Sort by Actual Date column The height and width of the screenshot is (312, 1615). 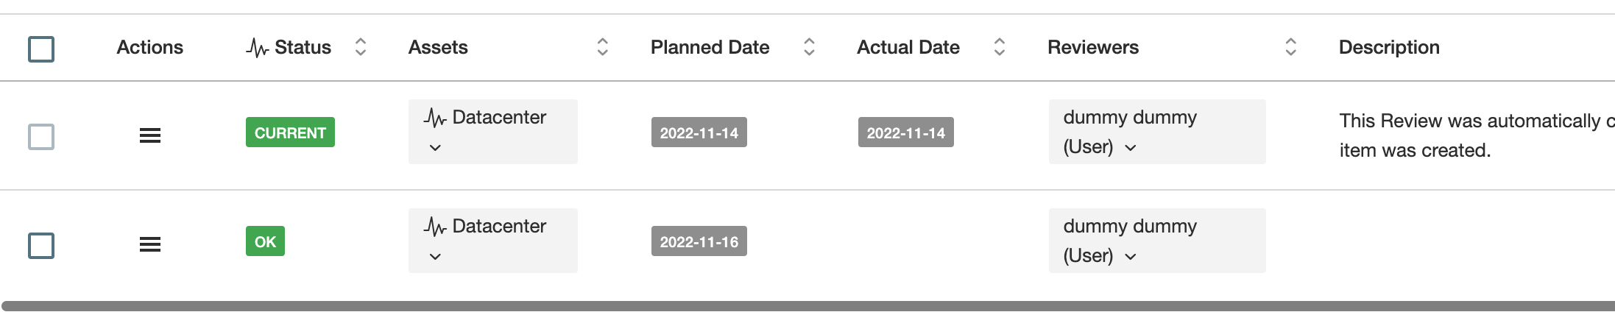999,47
